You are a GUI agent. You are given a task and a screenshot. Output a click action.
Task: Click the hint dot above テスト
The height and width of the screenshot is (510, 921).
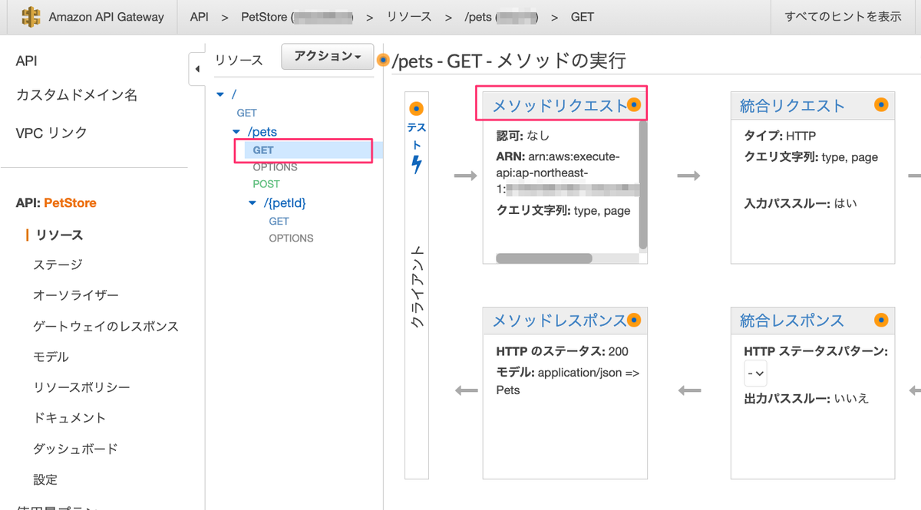416,109
